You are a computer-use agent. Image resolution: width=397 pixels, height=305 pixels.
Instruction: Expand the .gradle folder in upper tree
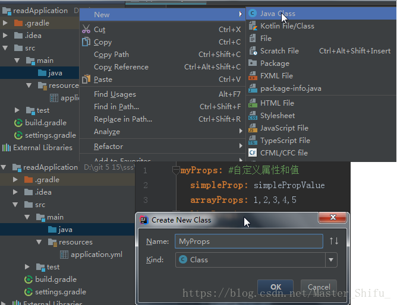tap(5, 23)
